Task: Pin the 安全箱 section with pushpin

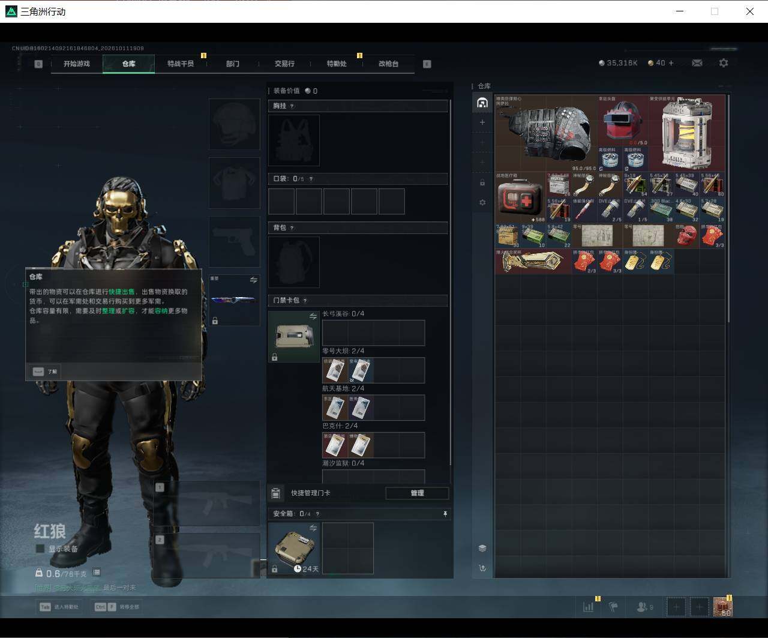Action: [445, 514]
